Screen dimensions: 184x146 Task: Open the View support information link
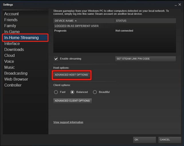68,122
